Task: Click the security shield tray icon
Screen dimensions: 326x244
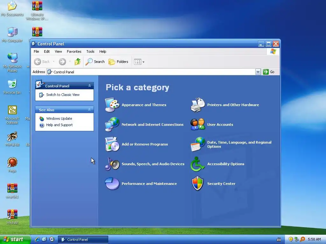Action: click(x=290, y=239)
